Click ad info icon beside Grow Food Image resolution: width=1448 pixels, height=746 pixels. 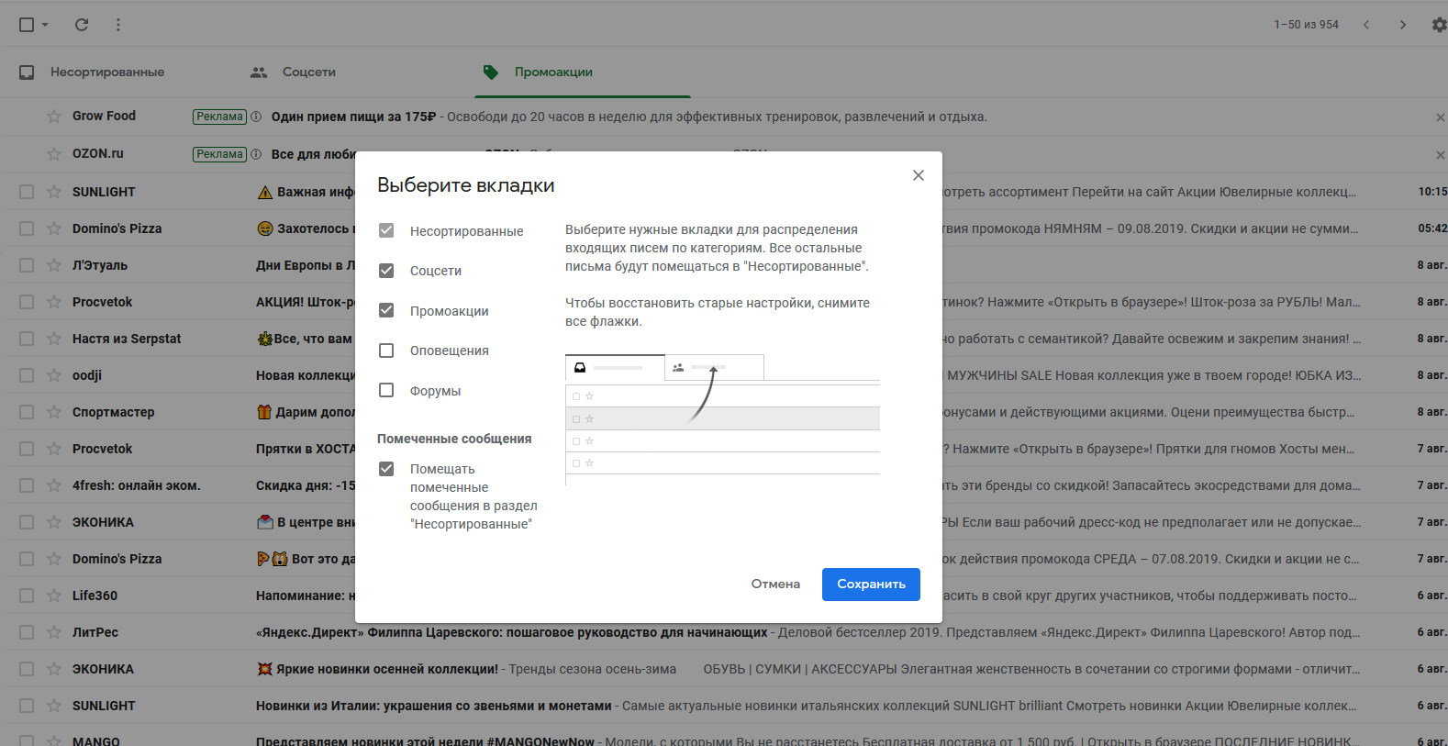tap(256, 117)
